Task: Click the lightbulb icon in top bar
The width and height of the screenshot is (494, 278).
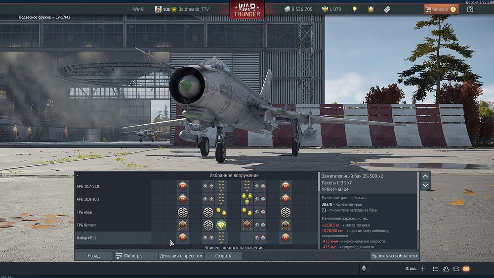Action: coord(355,9)
